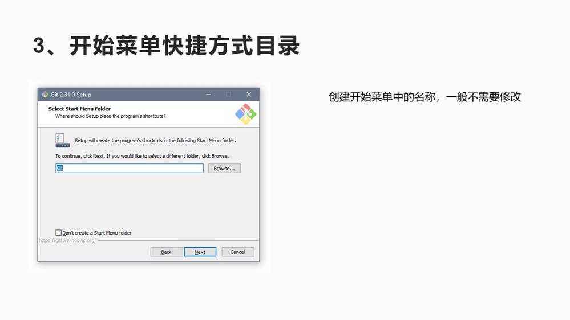Open the Browse... folder picker
This screenshot has height=320, width=570.
click(x=224, y=169)
